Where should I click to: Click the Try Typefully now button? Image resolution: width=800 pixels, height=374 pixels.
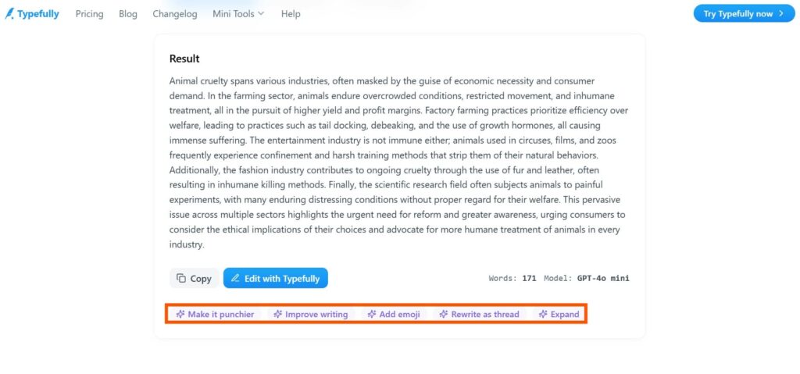coord(744,14)
